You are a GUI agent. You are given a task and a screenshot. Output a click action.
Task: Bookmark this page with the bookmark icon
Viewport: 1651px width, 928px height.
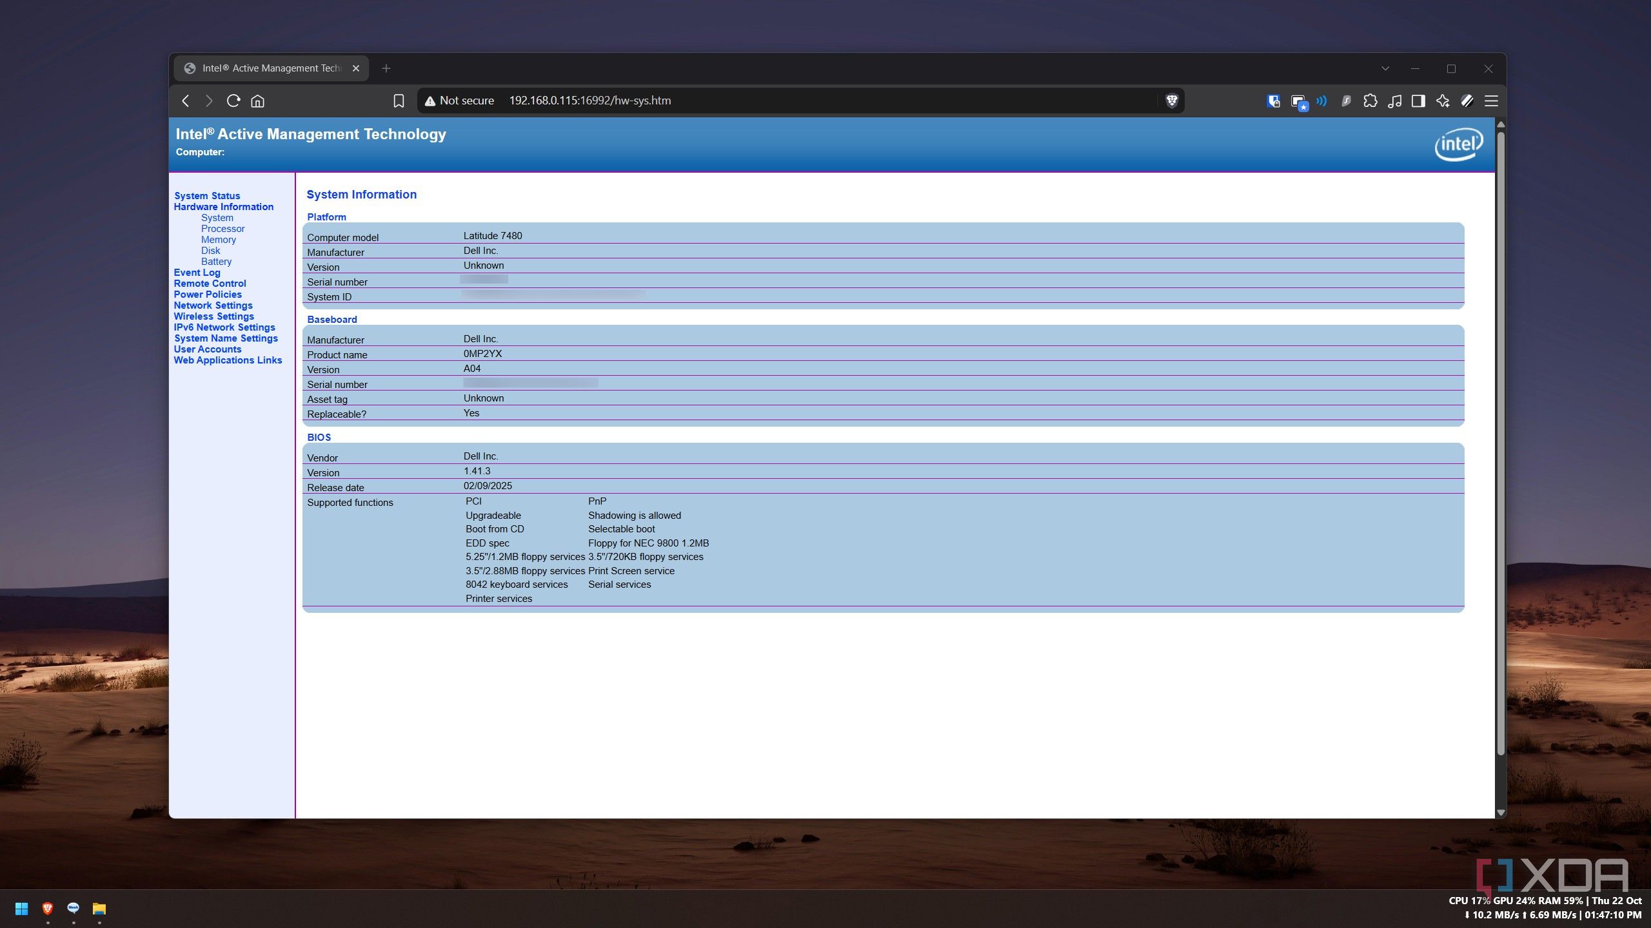click(399, 101)
